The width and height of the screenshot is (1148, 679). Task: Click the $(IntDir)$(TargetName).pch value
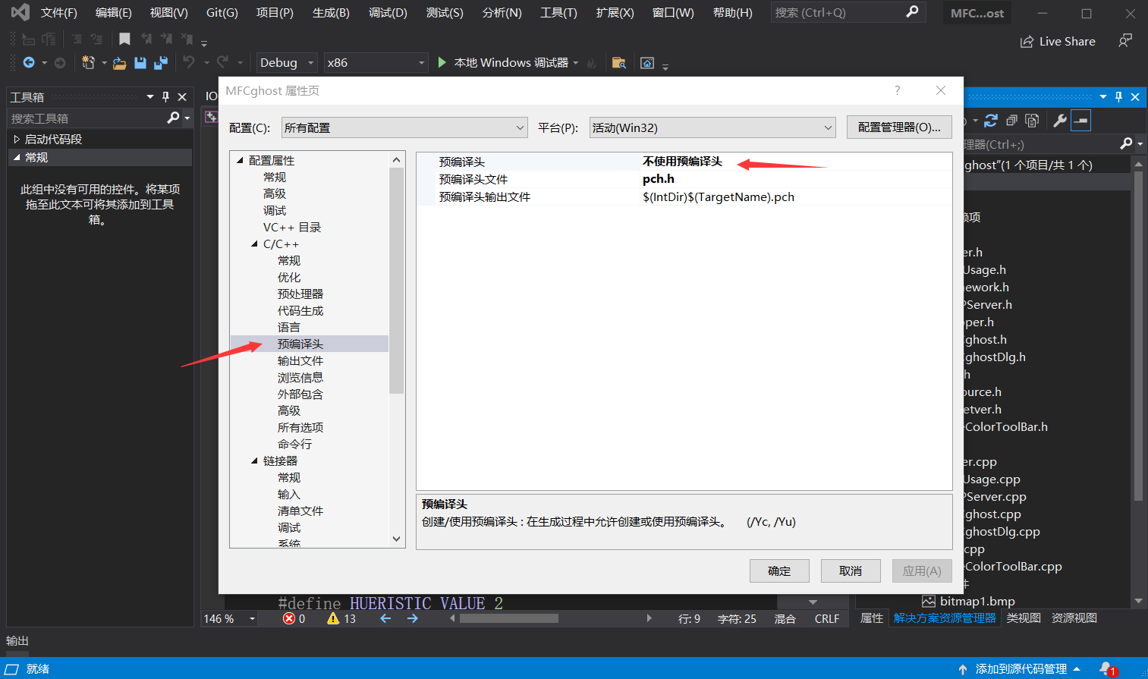pyautogui.click(x=719, y=197)
